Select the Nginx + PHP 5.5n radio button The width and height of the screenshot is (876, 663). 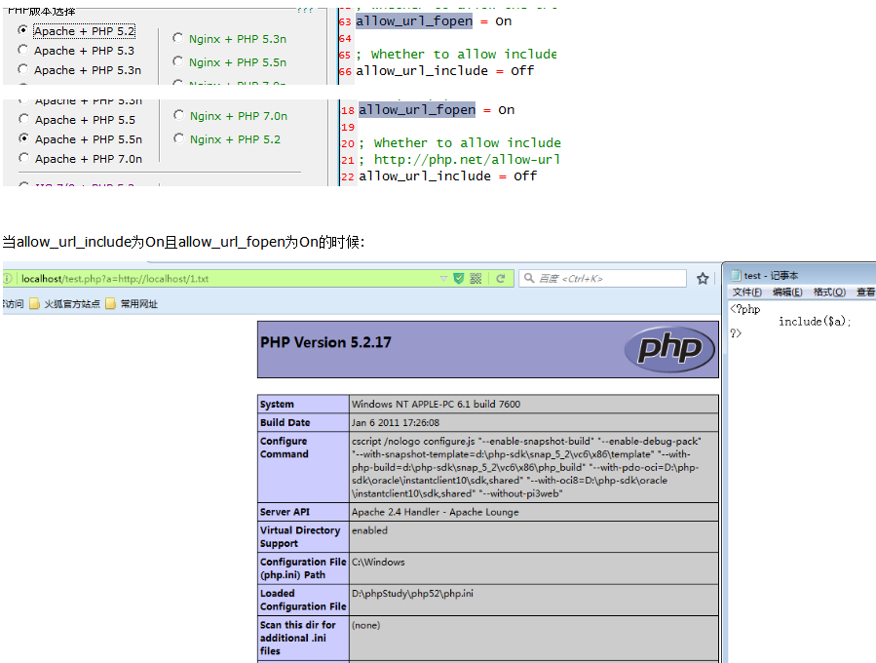[177, 61]
